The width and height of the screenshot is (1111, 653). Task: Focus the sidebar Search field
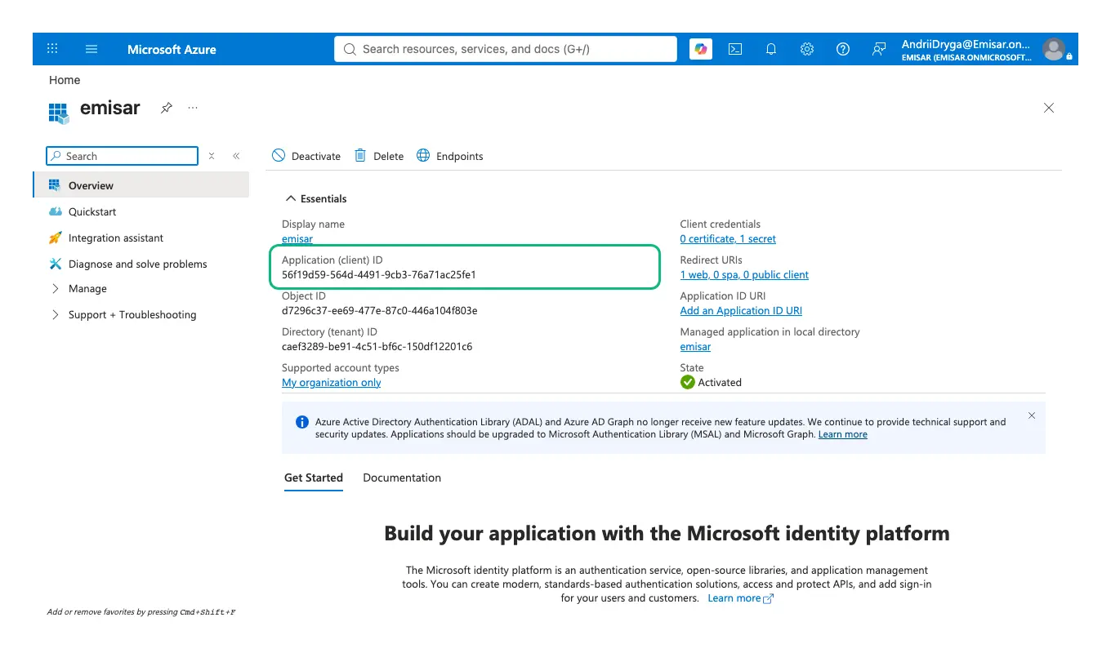click(x=123, y=156)
